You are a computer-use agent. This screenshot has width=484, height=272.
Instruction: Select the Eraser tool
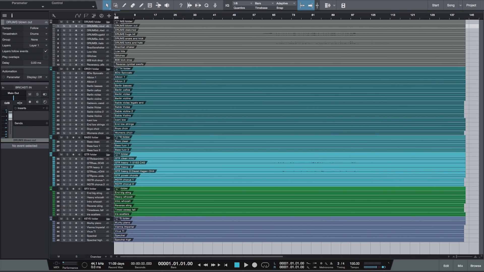click(133, 5)
